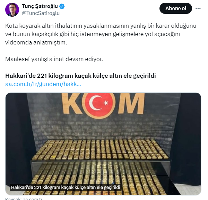208x200 pixels.
Task: Click the blue verified badge icon
Action: click(x=62, y=6)
